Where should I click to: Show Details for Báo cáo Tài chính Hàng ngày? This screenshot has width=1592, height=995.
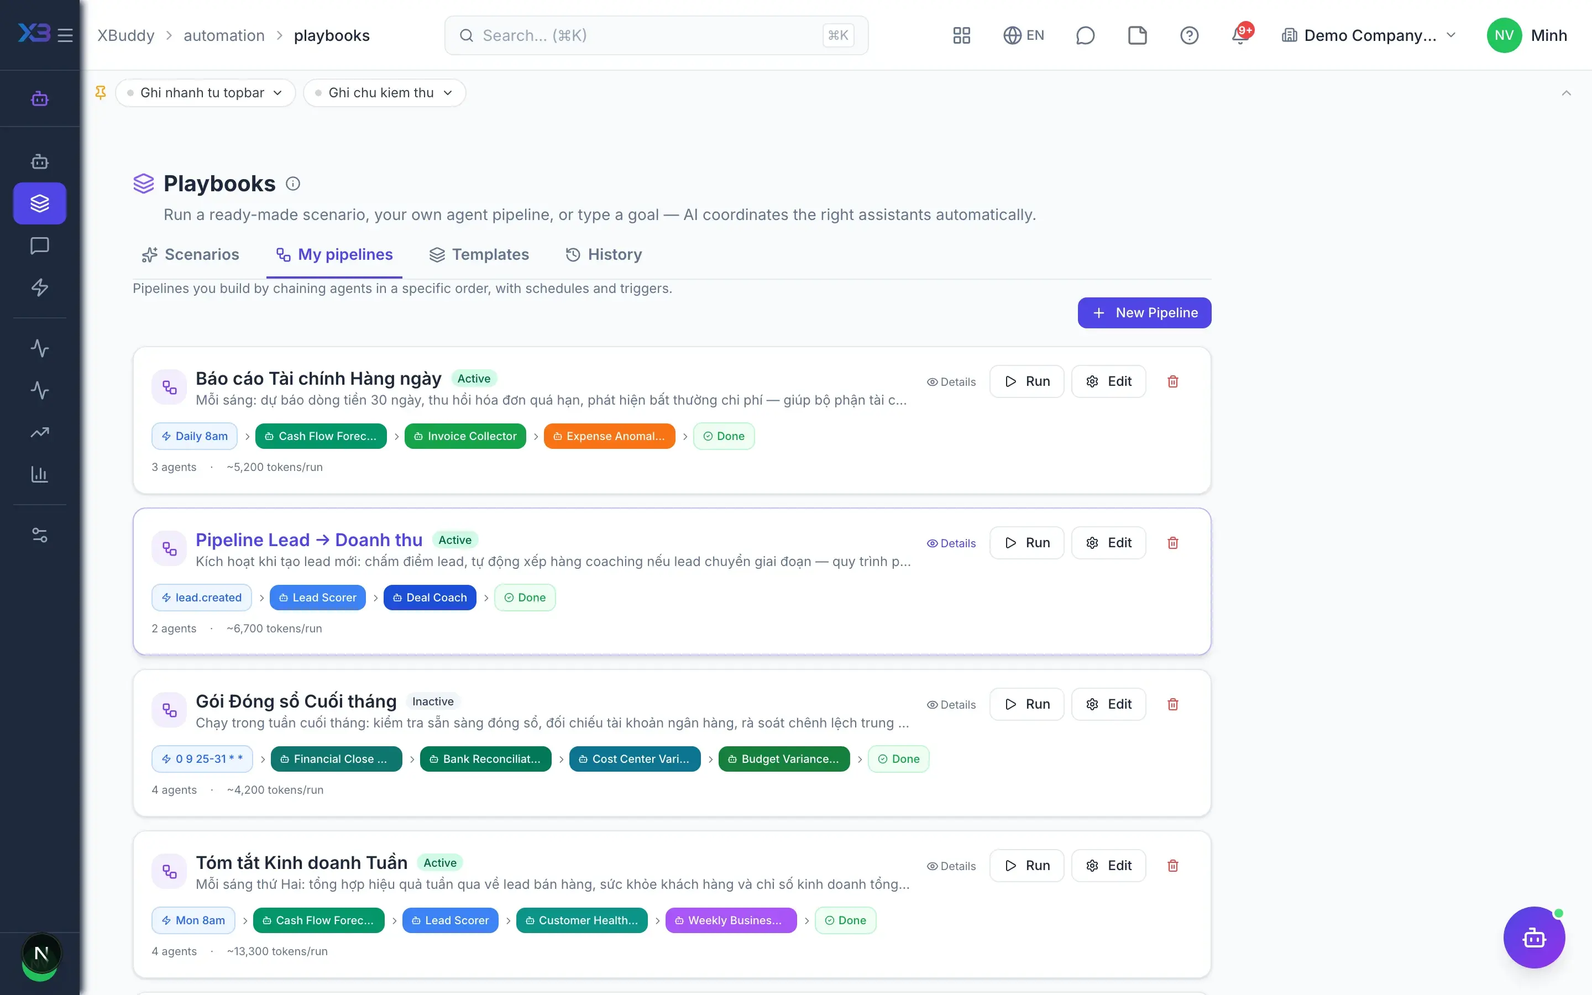(951, 381)
